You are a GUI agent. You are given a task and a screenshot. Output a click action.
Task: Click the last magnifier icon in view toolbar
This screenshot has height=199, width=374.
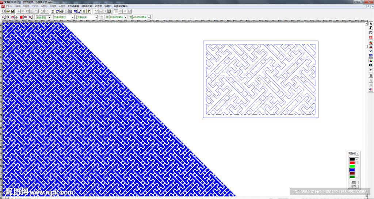coord(30,17)
